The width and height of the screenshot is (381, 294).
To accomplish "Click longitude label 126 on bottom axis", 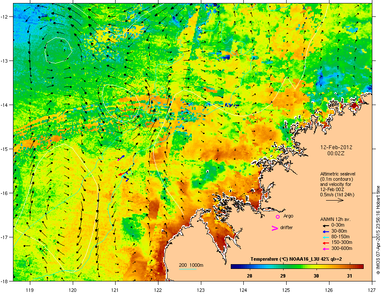I will (x=329, y=290).
